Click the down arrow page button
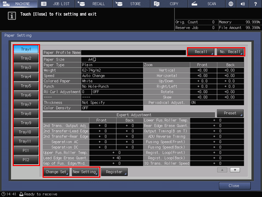The image size is (262, 197). 235,170
